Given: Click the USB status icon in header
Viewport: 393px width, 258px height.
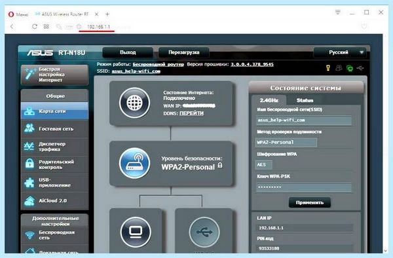Looking at the screenshot, I should pos(360,68).
